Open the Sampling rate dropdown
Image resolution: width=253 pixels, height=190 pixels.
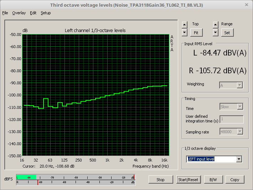click(x=240, y=132)
